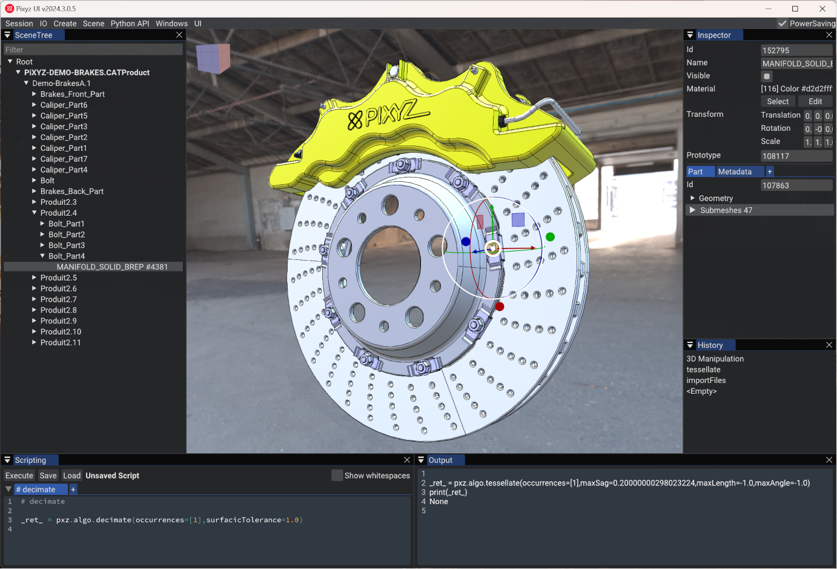The width and height of the screenshot is (837, 569).
Task: Open the SceneTree panel menu icon
Action: (x=7, y=35)
